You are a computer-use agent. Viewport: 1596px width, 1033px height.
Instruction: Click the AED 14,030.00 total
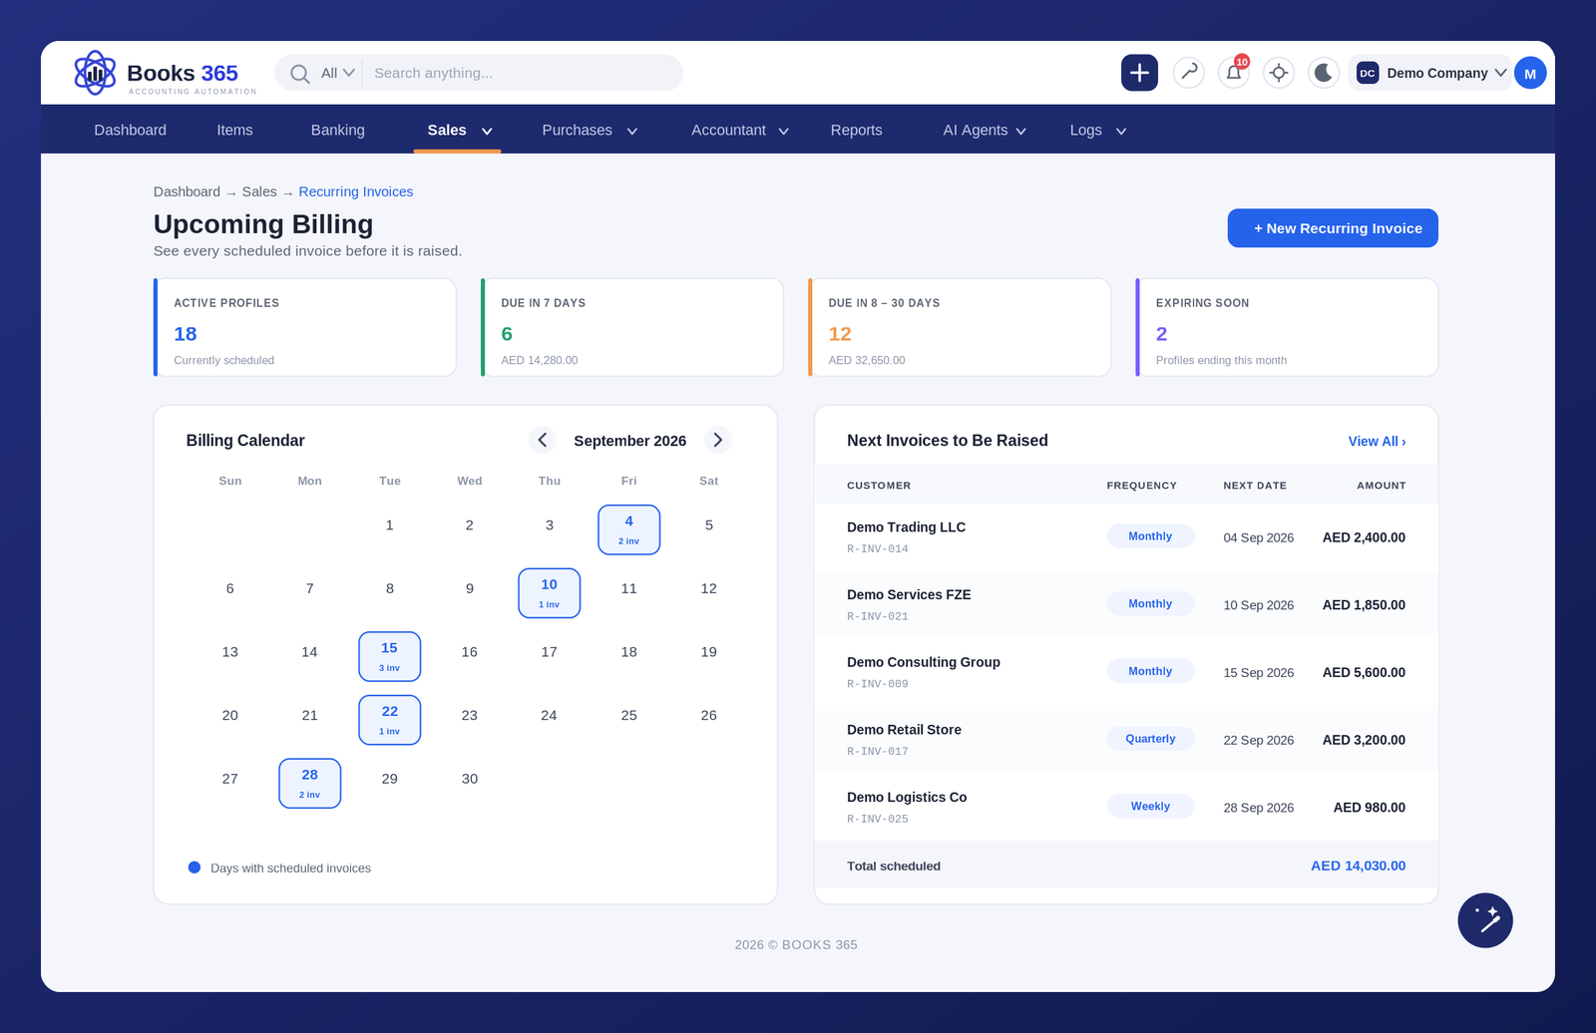(x=1358, y=865)
